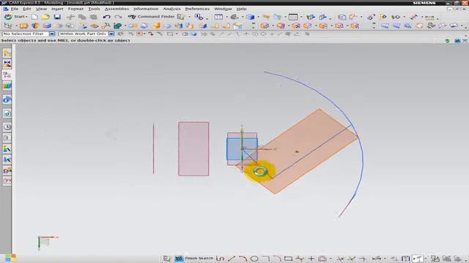
Task: Expand the rendering style dropdown arrow
Action: pos(258,17)
